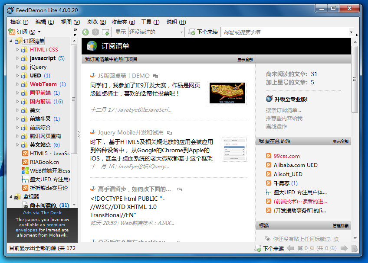Screen dimensions: 368x263
Task: Open the 订阅 (S) dropdown arrow
Action: (39, 32)
